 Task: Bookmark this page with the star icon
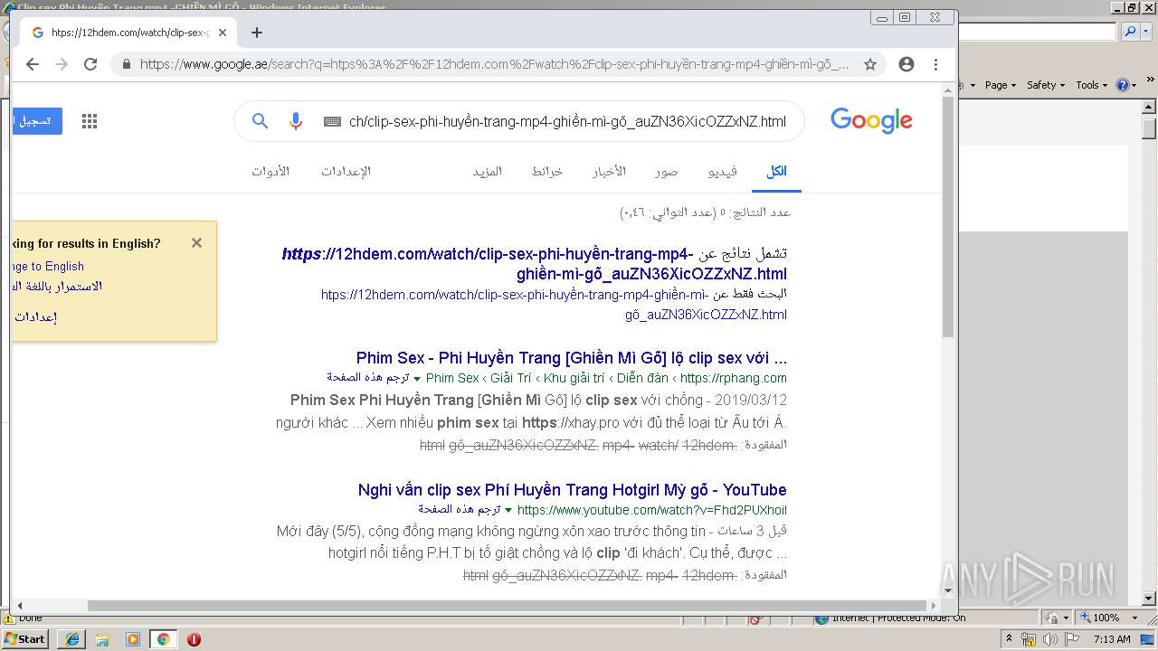click(870, 64)
